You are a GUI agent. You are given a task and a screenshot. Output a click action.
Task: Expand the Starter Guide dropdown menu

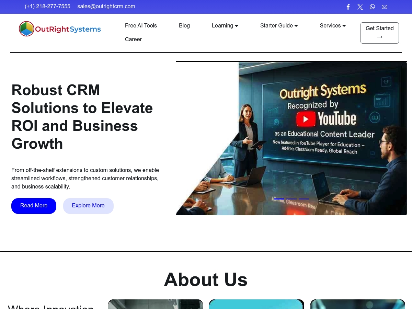tap(279, 25)
